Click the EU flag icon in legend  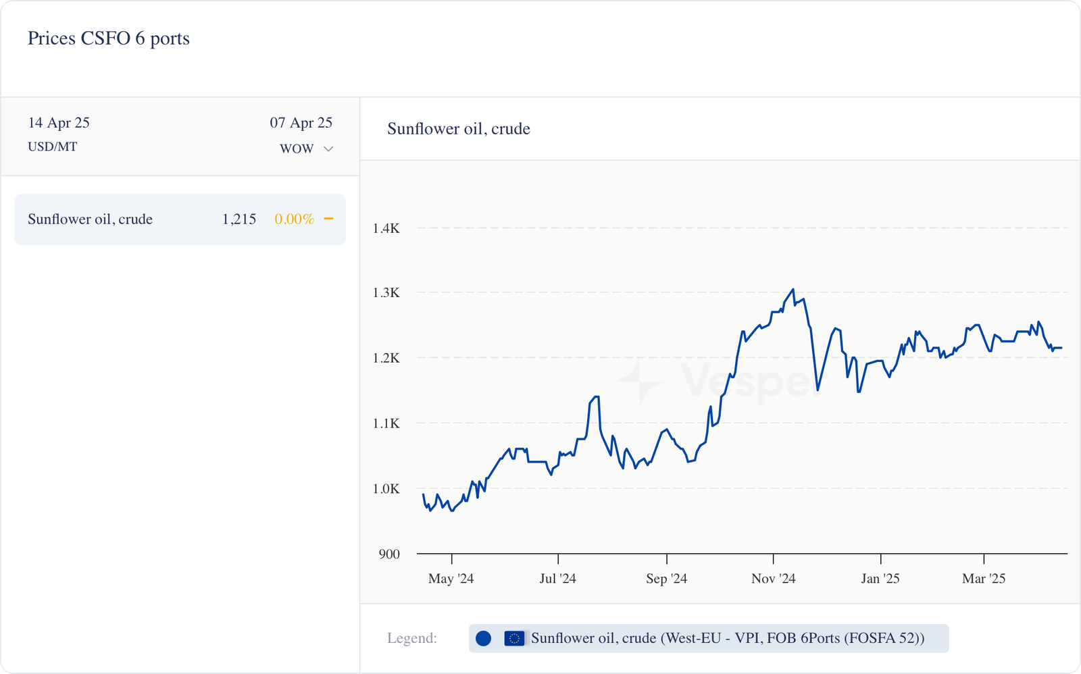pos(514,638)
